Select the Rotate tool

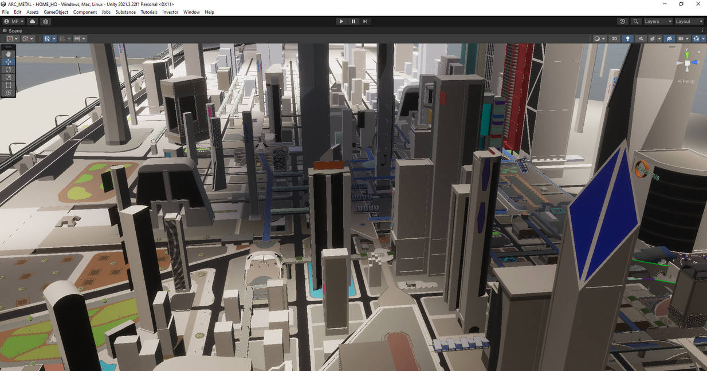(x=8, y=69)
